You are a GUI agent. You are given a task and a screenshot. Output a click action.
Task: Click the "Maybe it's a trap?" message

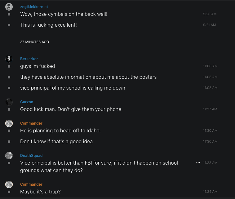tap(40, 192)
